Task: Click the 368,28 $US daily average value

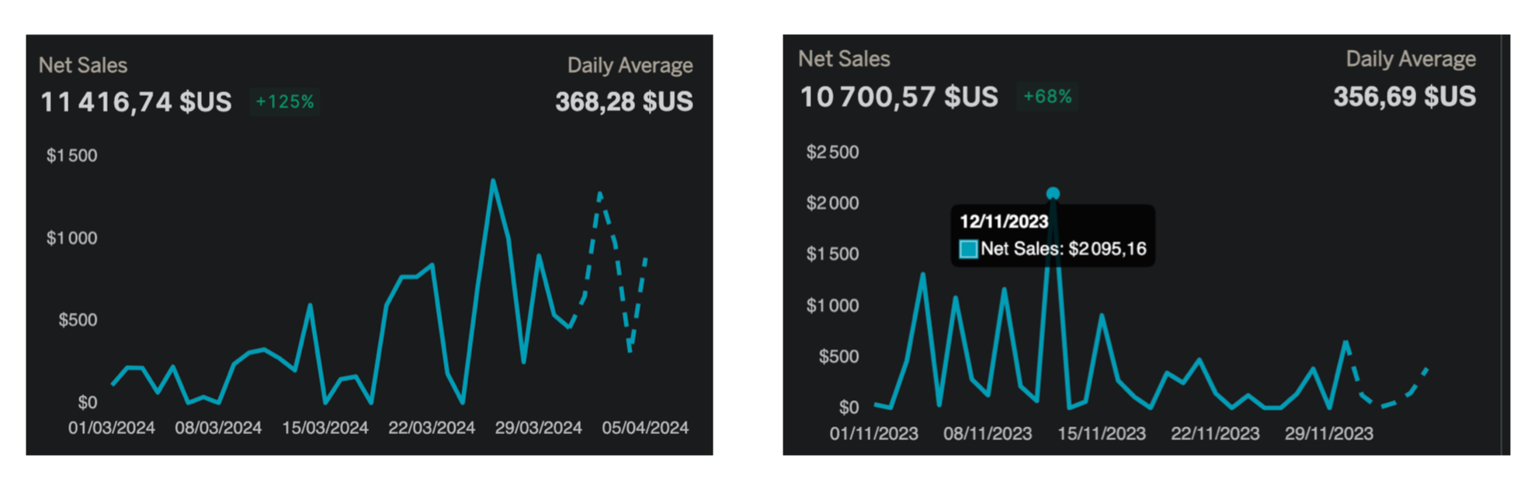Action: 623,102
